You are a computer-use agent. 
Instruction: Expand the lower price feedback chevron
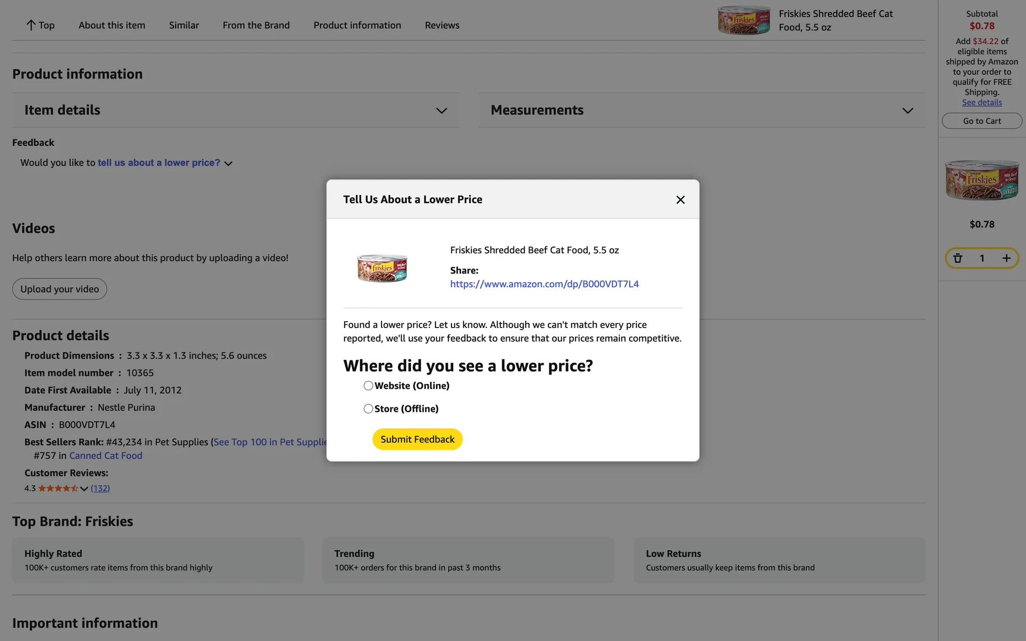click(229, 163)
